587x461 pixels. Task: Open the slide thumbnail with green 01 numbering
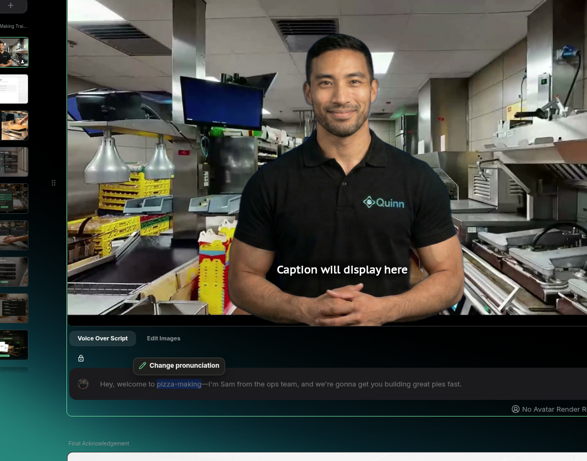click(x=14, y=162)
